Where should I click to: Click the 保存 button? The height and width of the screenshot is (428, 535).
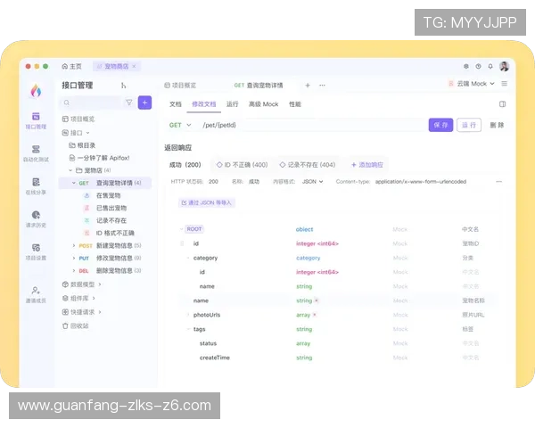pos(440,125)
